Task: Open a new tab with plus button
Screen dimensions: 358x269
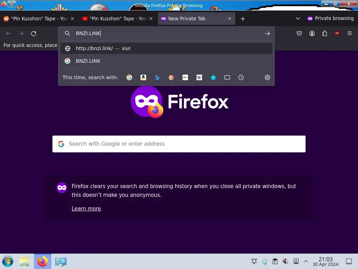Action: (243, 19)
